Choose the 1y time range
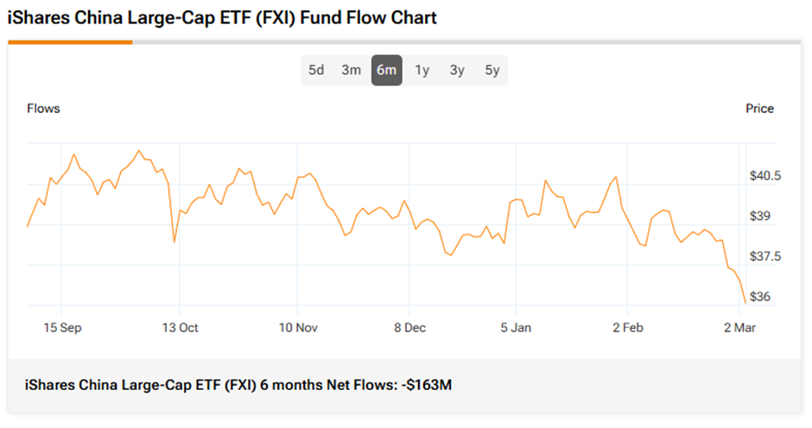Viewport: 812px width, 428px height. point(422,71)
